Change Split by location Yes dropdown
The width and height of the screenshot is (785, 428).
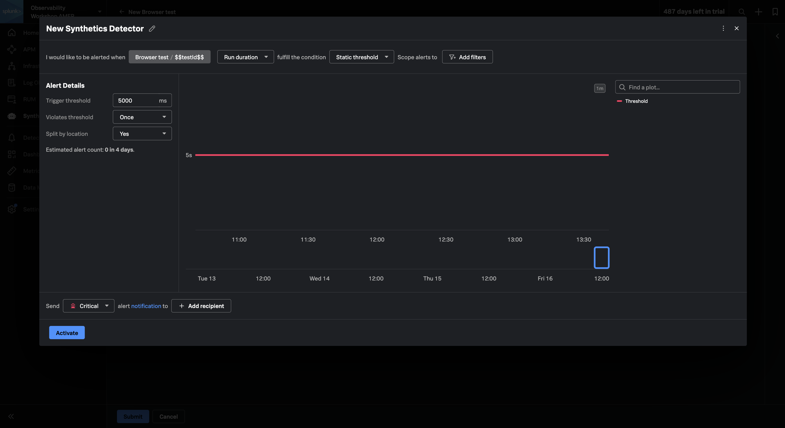(142, 134)
